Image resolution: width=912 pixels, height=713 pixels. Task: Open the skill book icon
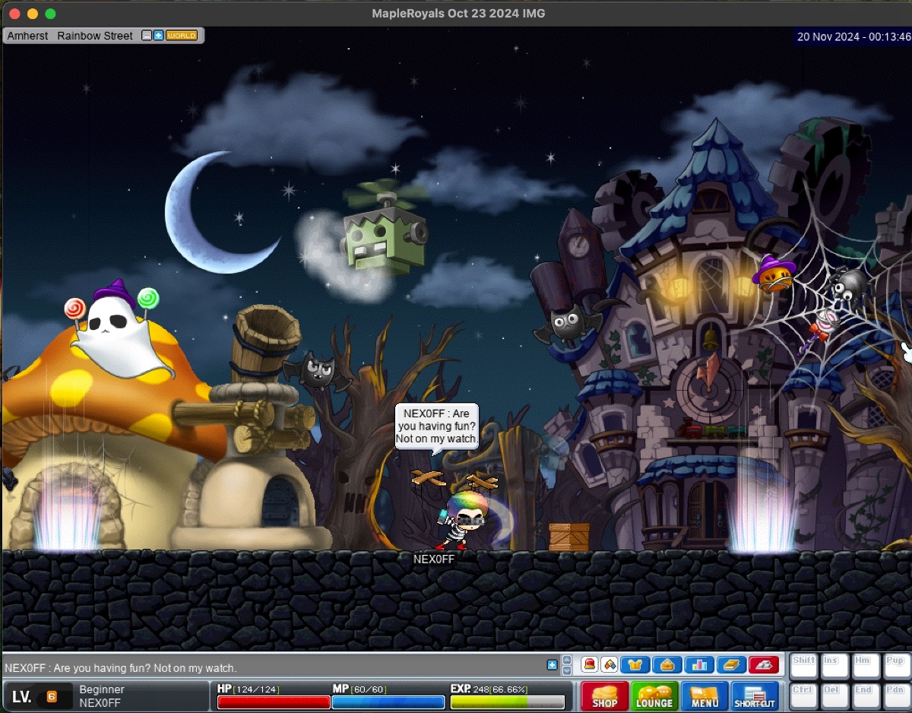coord(731,665)
